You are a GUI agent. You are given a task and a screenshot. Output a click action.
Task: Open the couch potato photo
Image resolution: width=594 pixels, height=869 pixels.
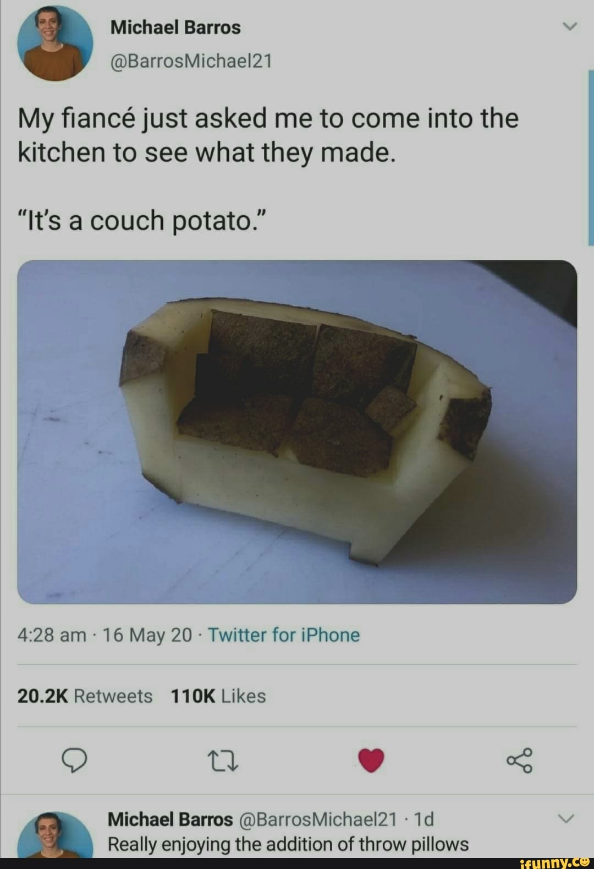pos(297,431)
